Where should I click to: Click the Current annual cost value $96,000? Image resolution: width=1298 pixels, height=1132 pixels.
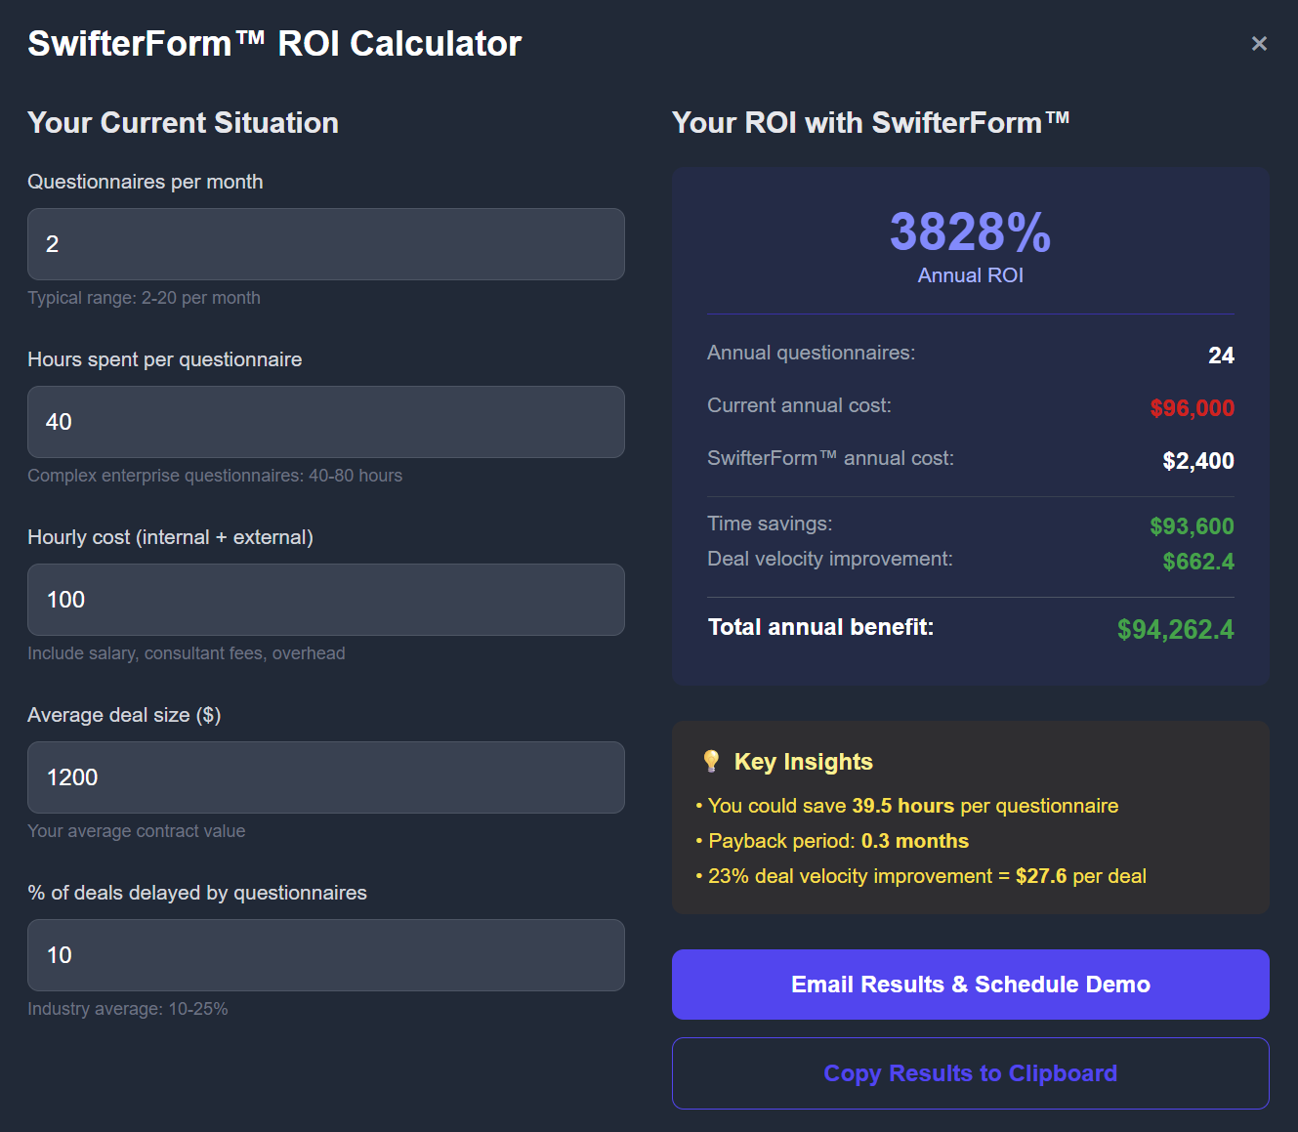click(x=1193, y=408)
